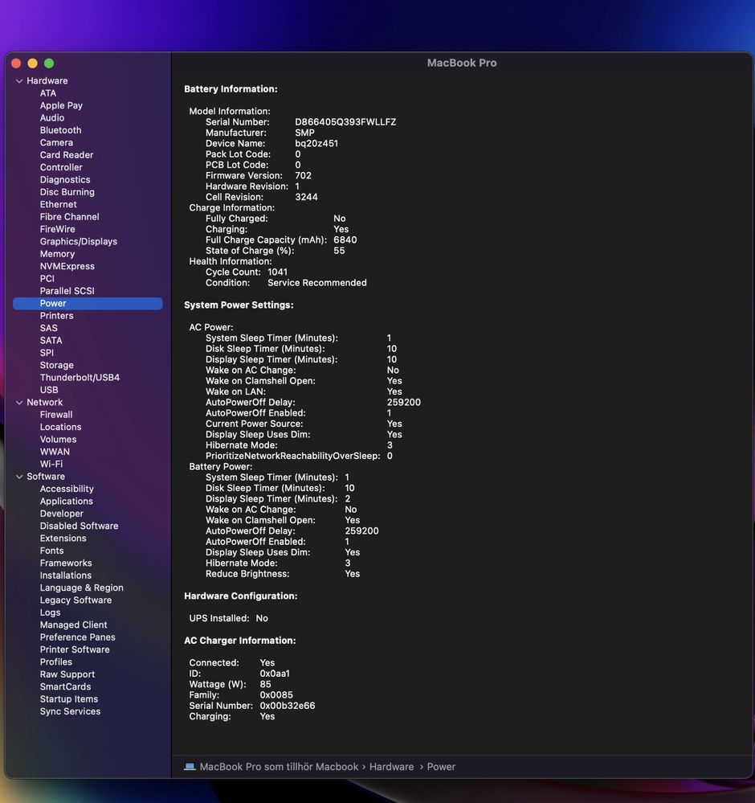Image resolution: width=755 pixels, height=803 pixels.
Task: Open FireWire information
Action: 57,229
